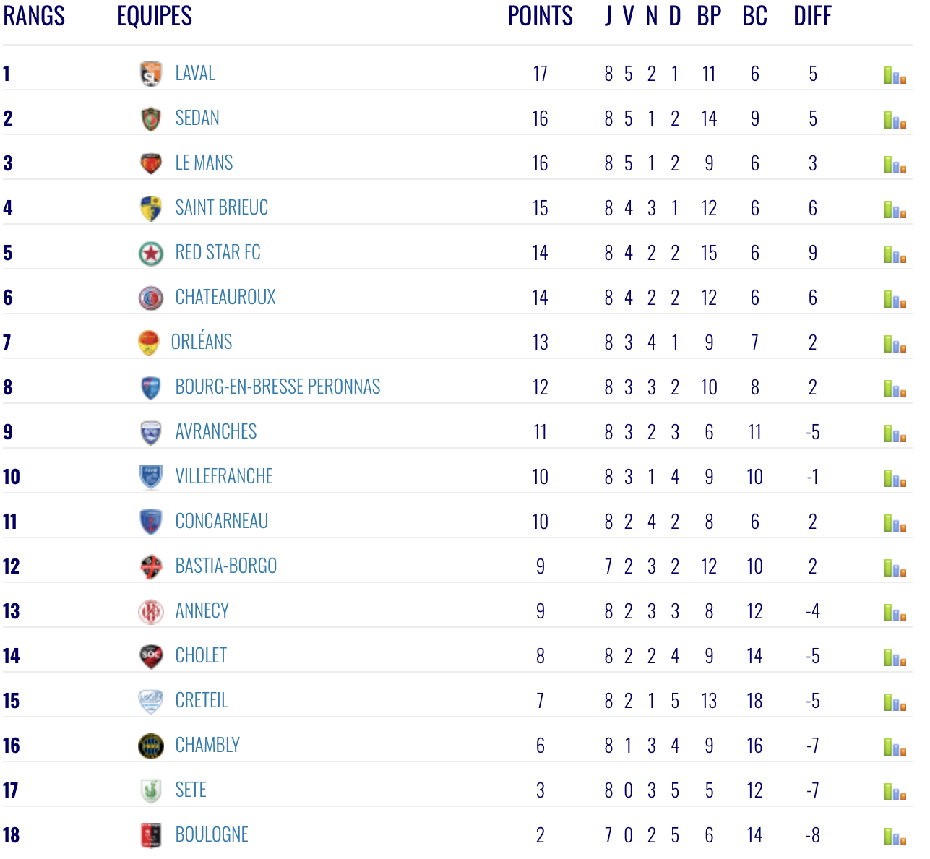Open the CHATEAUROUX team link
The width and height of the screenshot is (930, 859).
(225, 298)
